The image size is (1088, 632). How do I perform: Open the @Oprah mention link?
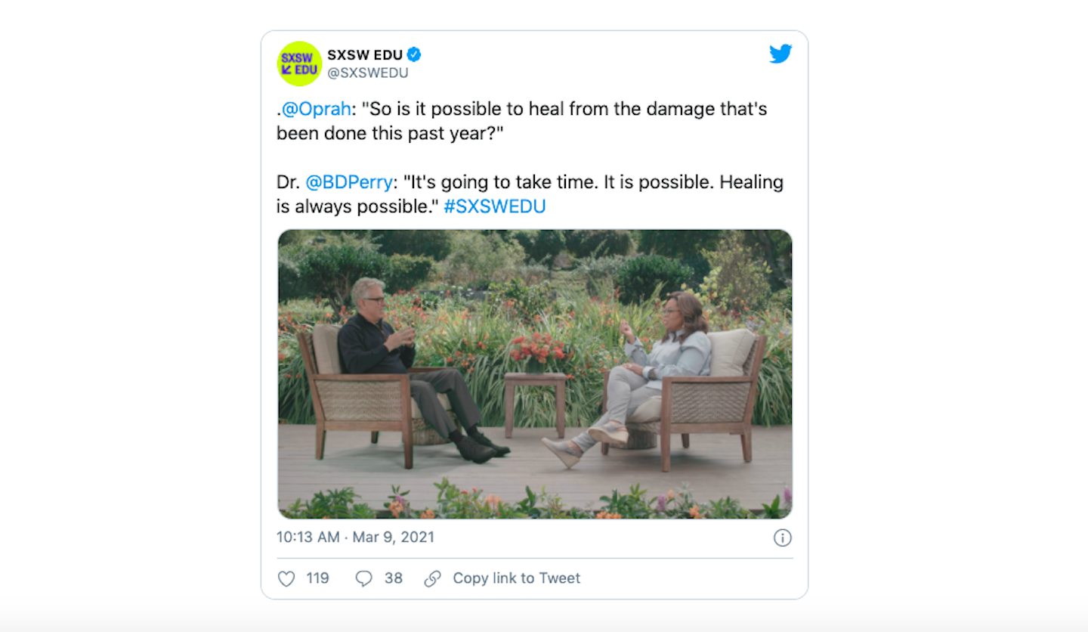pos(316,109)
